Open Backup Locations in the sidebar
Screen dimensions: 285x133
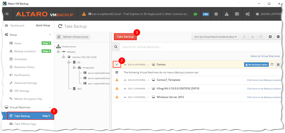tap(25, 51)
